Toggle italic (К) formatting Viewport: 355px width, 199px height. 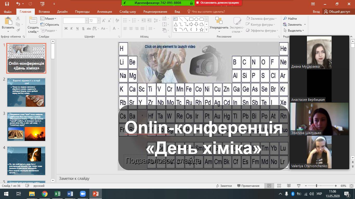71,29
